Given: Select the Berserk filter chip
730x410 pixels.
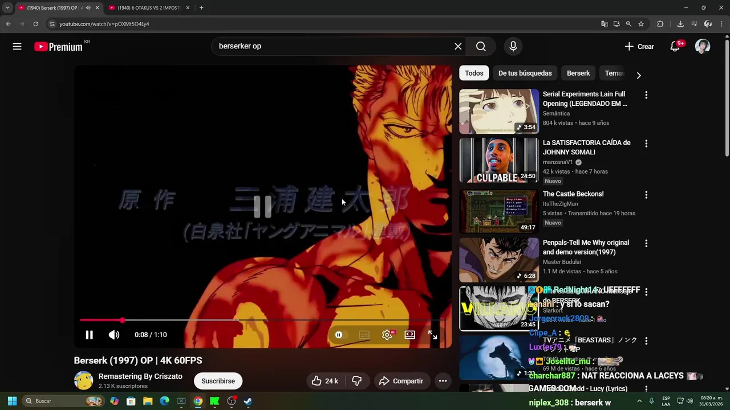Looking at the screenshot, I should point(578,73).
